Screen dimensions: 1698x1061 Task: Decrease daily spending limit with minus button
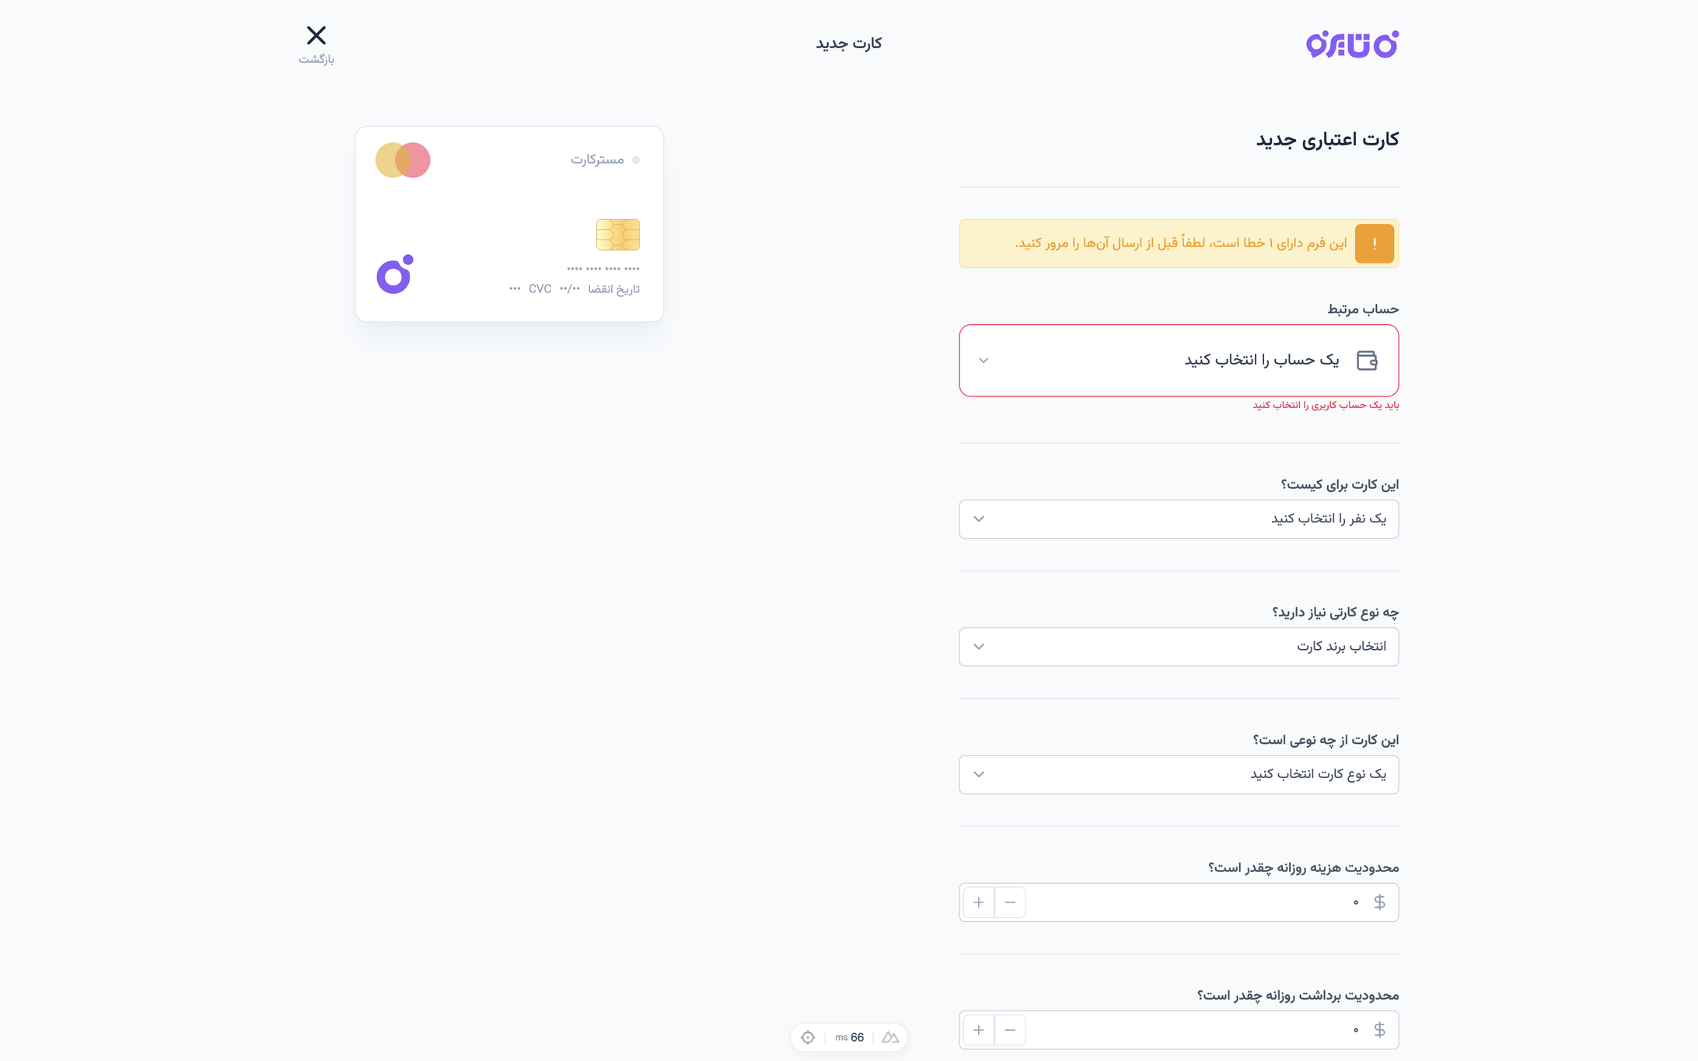1010,902
